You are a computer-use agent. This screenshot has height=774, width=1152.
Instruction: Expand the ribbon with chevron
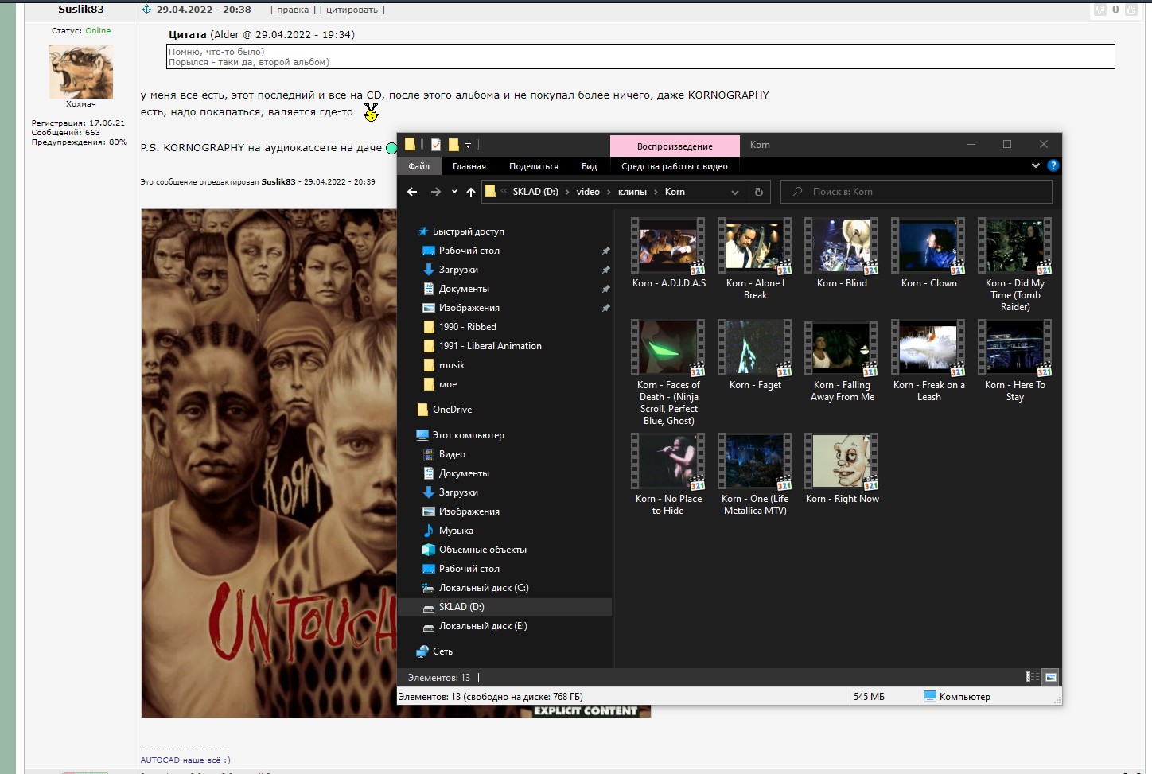1035,165
